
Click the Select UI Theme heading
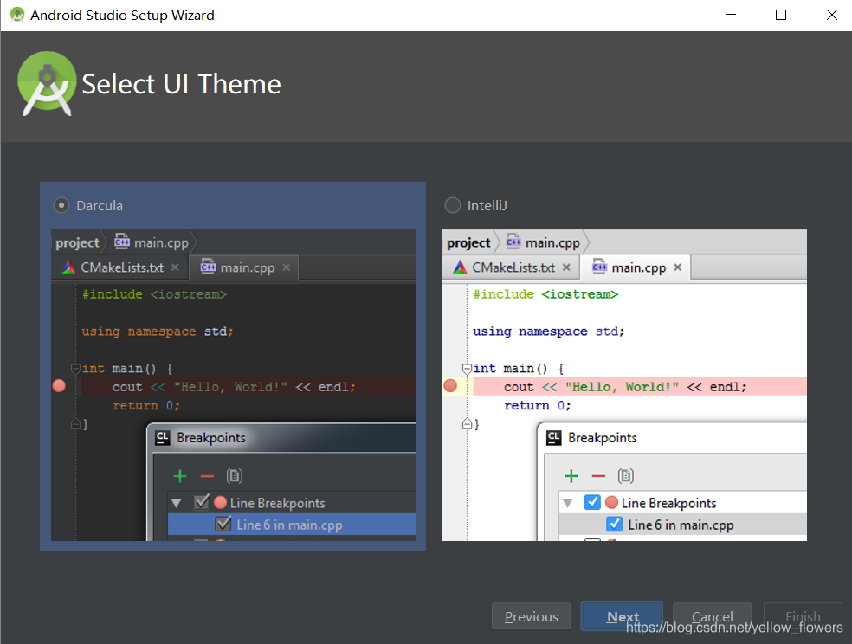181,84
